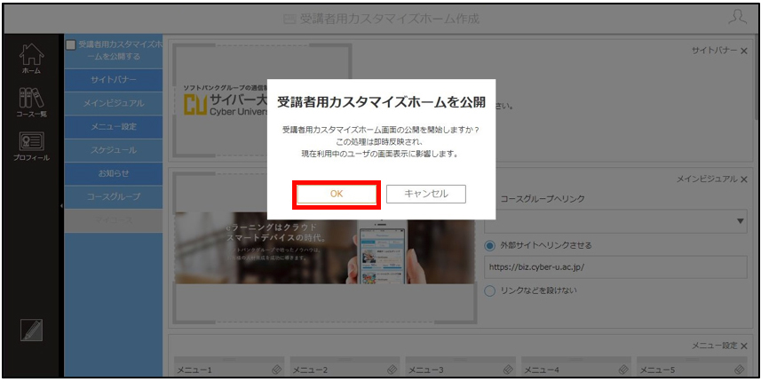Image resolution: width=761 pixels, height=382 pixels.
Task: Click the メニュー5 paperclip icon
Action: tap(739, 370)
